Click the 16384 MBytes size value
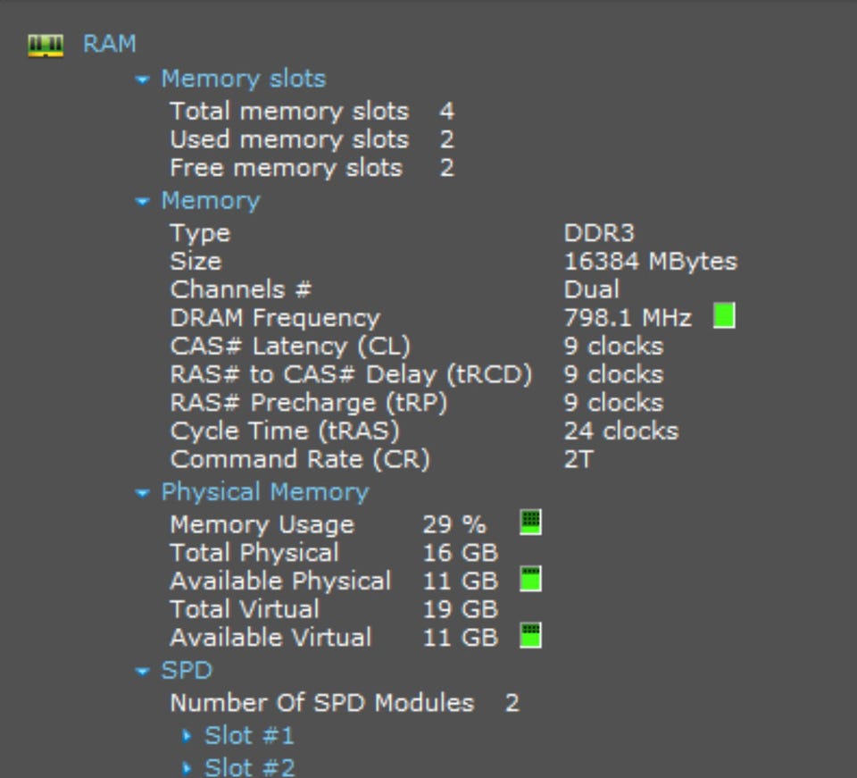The width and height of the screenshot is (857, 778). click(650, 262)
